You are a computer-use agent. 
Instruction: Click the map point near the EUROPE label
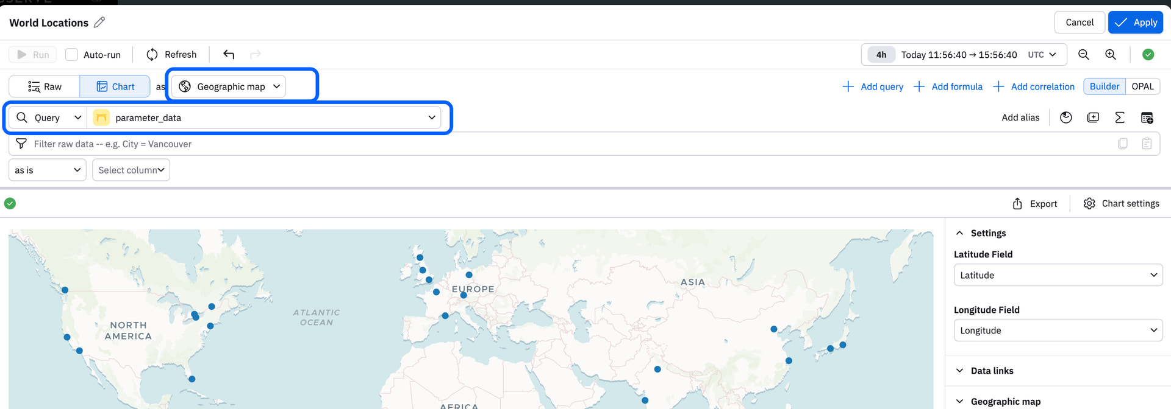(x=464, y=295)
